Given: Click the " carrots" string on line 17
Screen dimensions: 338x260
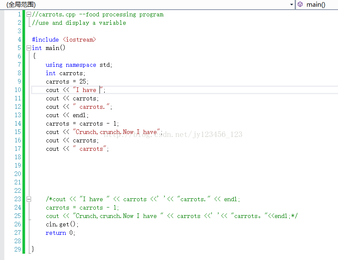Looking at the screenshot, I should pyautogui.click(x=90, y=149).
